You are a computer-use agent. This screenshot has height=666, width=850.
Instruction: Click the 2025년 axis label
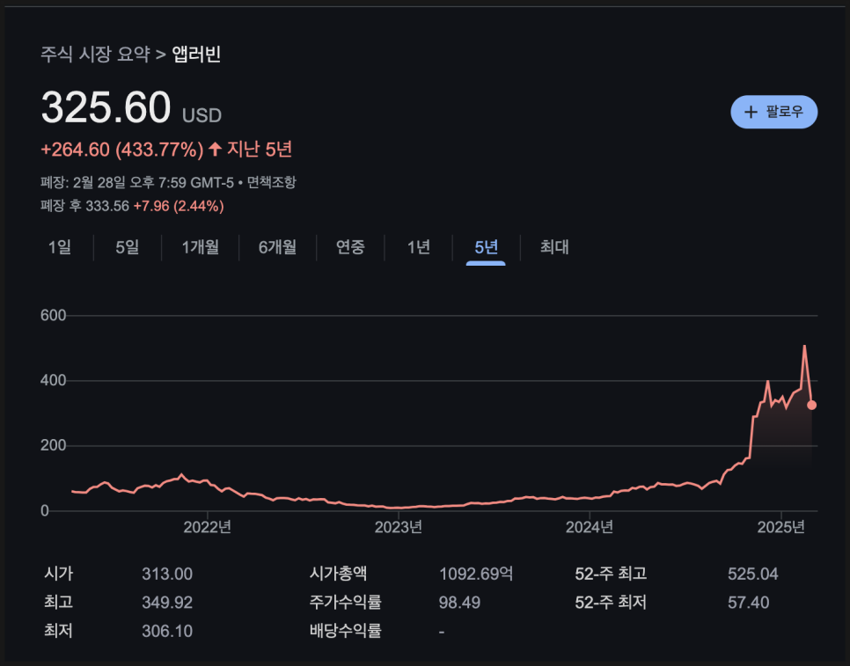pos(780,527)
